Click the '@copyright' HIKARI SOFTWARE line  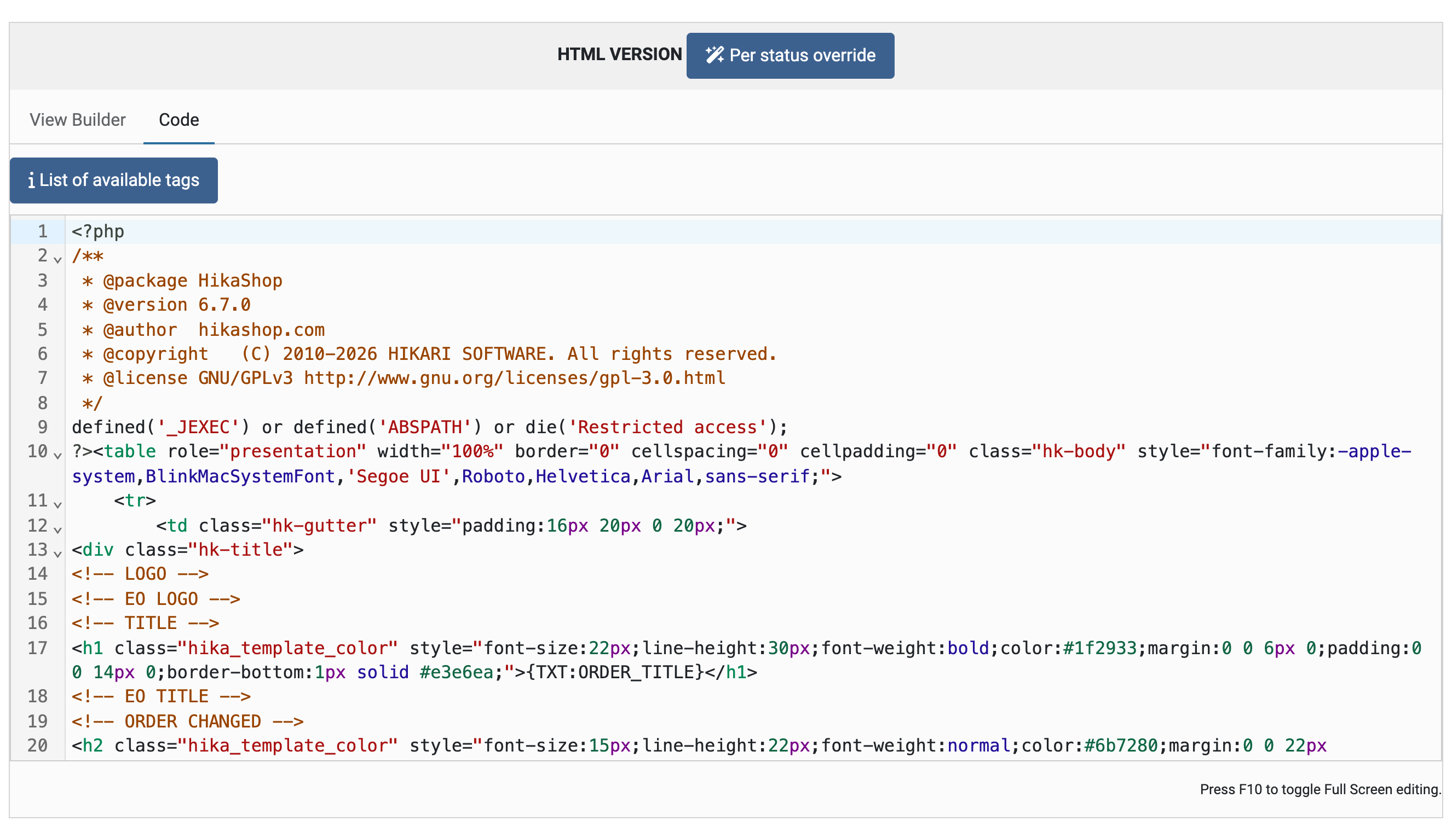pyautogui.click(x=429, y=354)
